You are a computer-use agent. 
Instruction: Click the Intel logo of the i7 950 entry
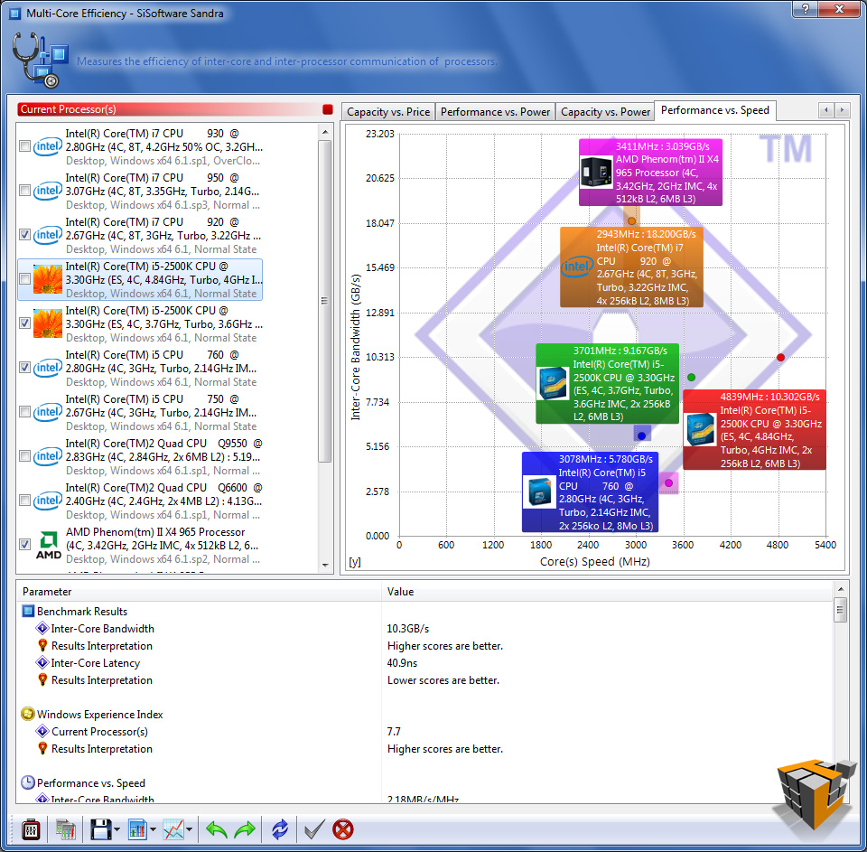(48, 191)
